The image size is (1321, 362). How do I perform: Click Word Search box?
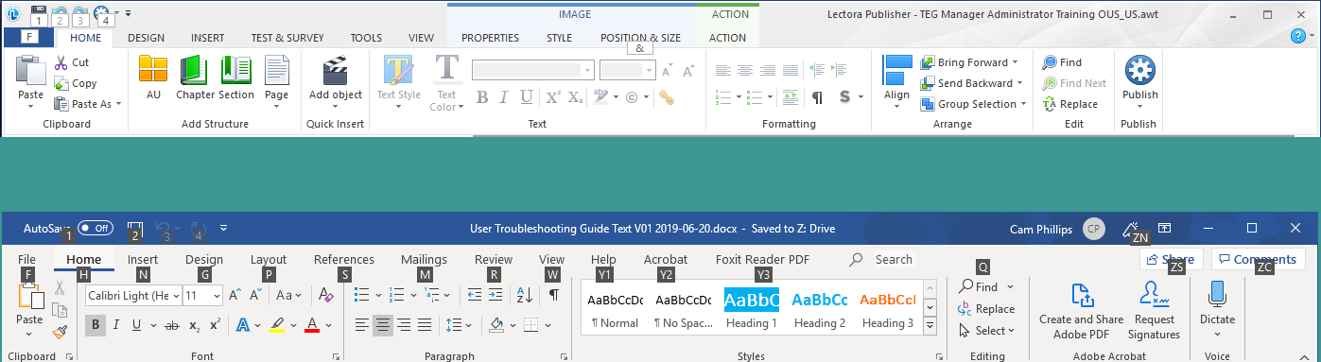882,259
